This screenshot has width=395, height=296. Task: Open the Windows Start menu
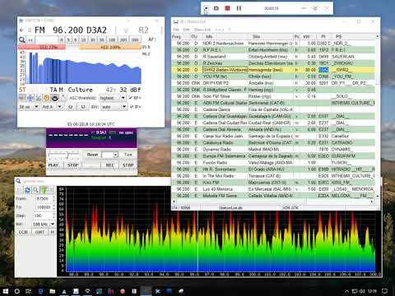click(x=6, y=291)
